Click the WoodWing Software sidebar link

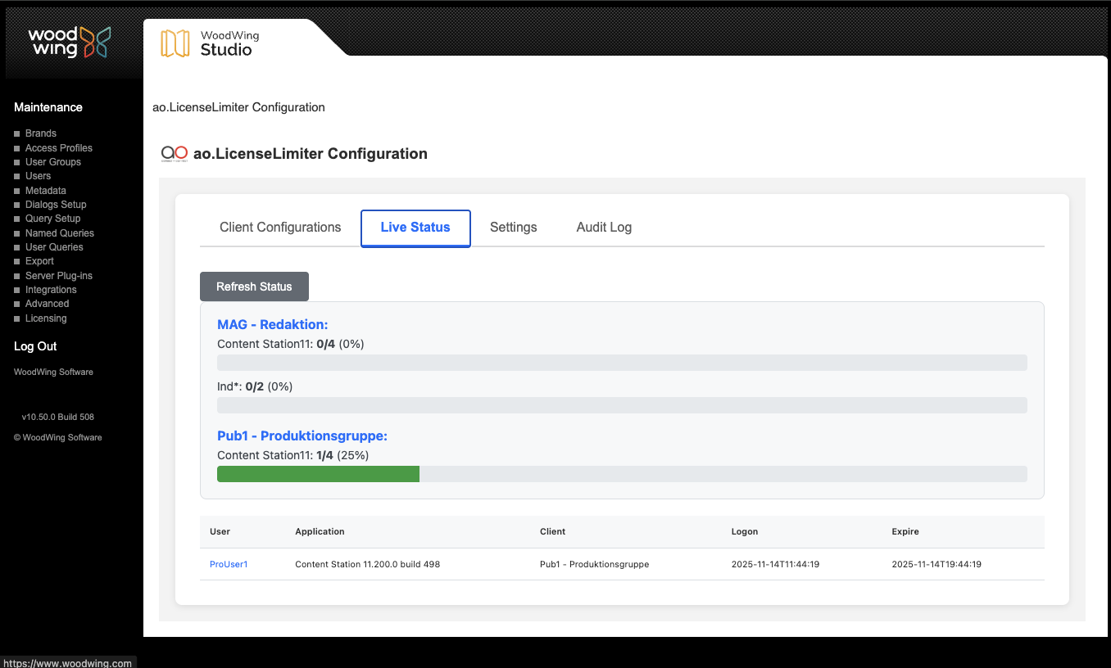pos(53,372)
